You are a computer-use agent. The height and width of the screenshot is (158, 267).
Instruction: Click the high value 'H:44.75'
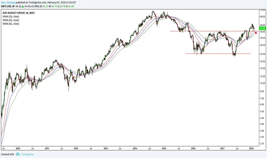[x=53, y=6]
